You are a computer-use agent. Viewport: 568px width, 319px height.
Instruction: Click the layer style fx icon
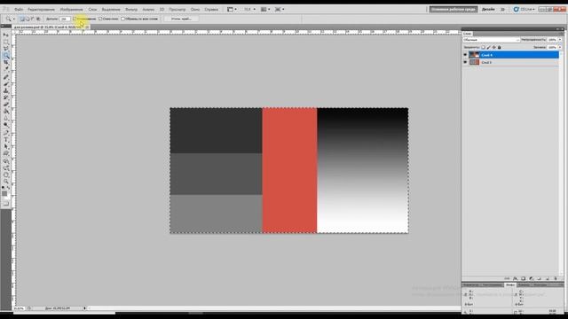click(515, 278)
